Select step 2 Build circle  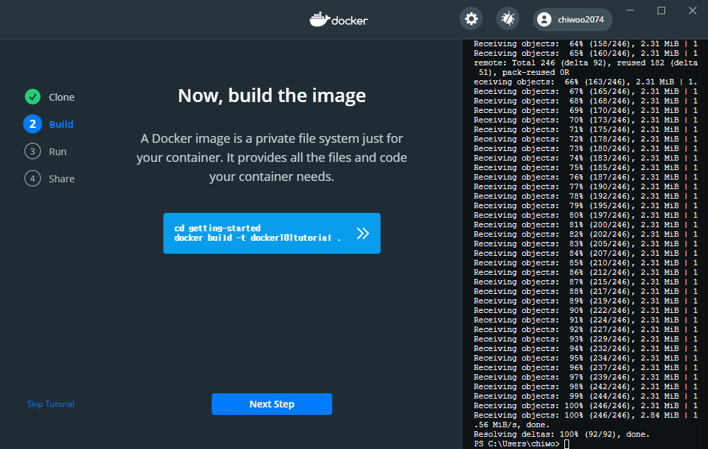33,124
